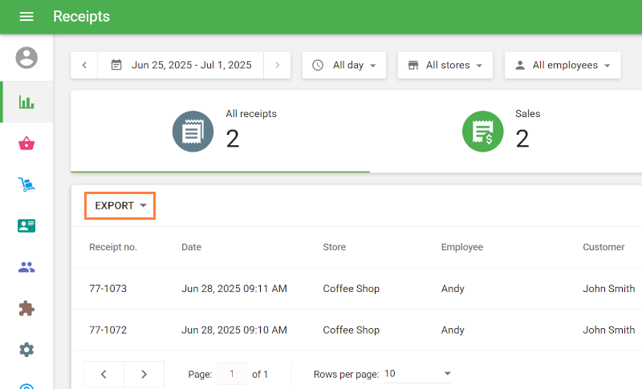The image size is (642, 389).
Task: Click the Customer column header
Action: point(603,247)
